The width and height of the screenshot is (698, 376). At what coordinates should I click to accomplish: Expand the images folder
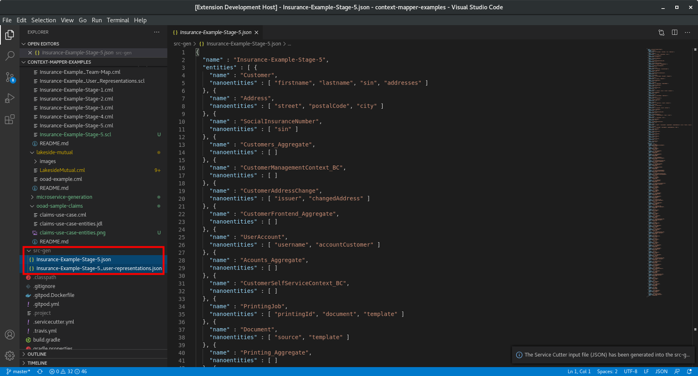pos(93,161)
